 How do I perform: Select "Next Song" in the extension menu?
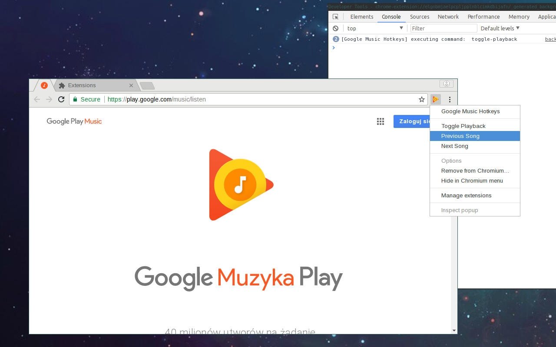[x=454, y=146]
